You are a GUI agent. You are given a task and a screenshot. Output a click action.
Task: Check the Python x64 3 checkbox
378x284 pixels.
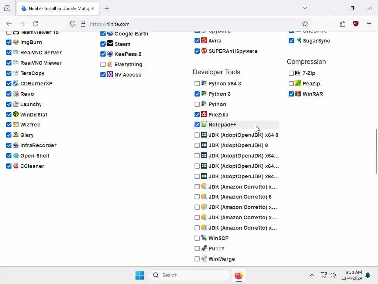tap(197, 83)
